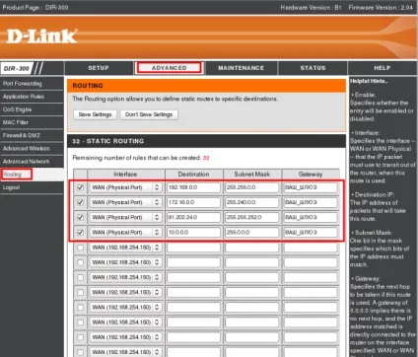
Task: Open the HELP tab
Action: tap(383, 68)
